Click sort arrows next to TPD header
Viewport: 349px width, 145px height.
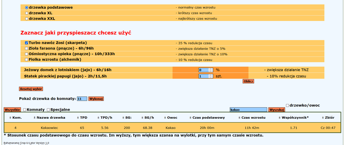click(78, 118)
